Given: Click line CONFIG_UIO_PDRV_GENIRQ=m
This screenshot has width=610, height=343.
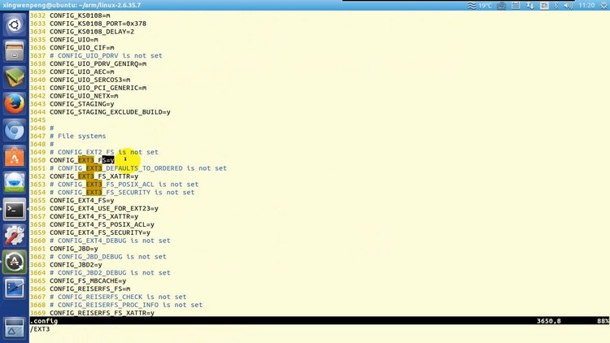Looking at the screenshot, I should pyautogui.click(x=98, y=63).
